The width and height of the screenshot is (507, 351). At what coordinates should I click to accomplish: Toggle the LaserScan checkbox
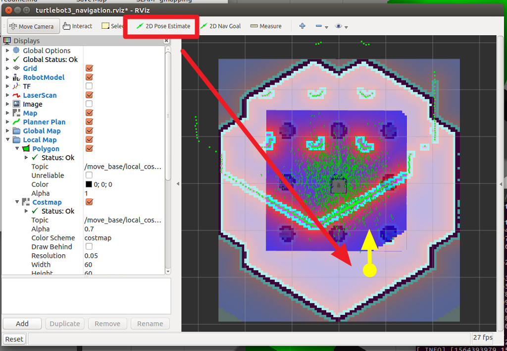pyautogui.click(x=89, y=95)
